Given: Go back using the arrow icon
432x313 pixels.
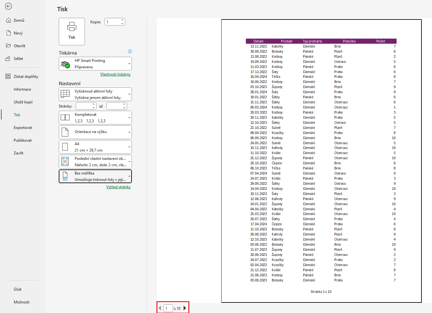Looking at the screenshot, I should [9, 6].
